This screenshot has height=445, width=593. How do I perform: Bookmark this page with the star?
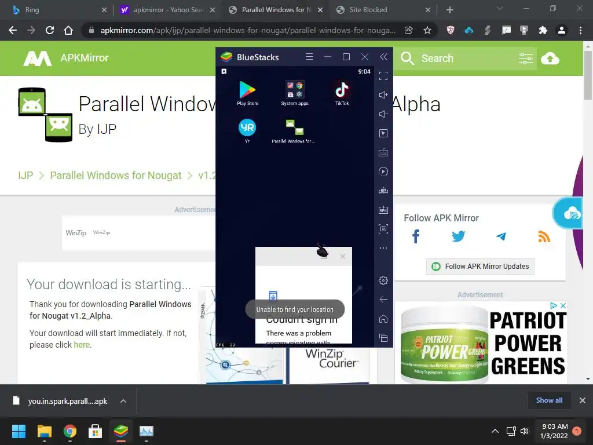coord(427,30)
